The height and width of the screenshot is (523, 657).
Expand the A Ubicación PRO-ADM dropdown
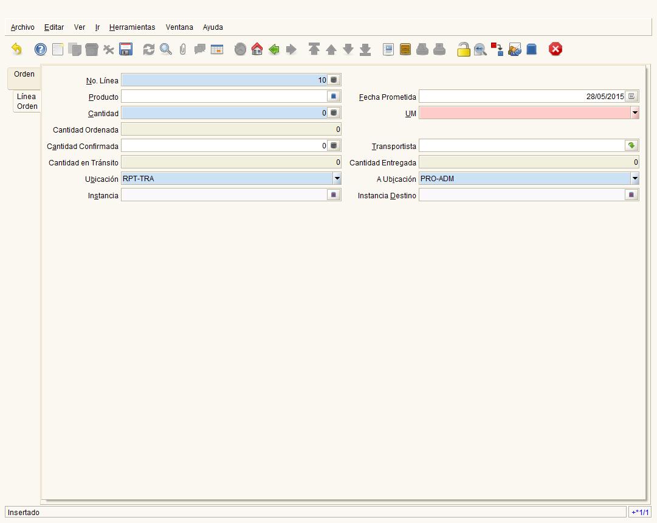coord(635,179)
